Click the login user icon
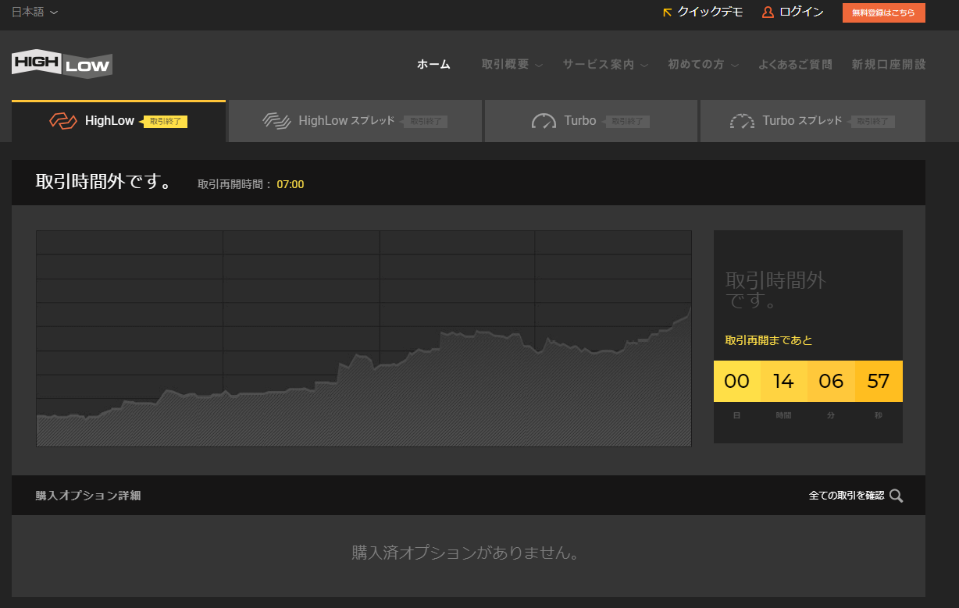Image resolution: width=959 pixels, height=608 pixels. coord(768,12)
